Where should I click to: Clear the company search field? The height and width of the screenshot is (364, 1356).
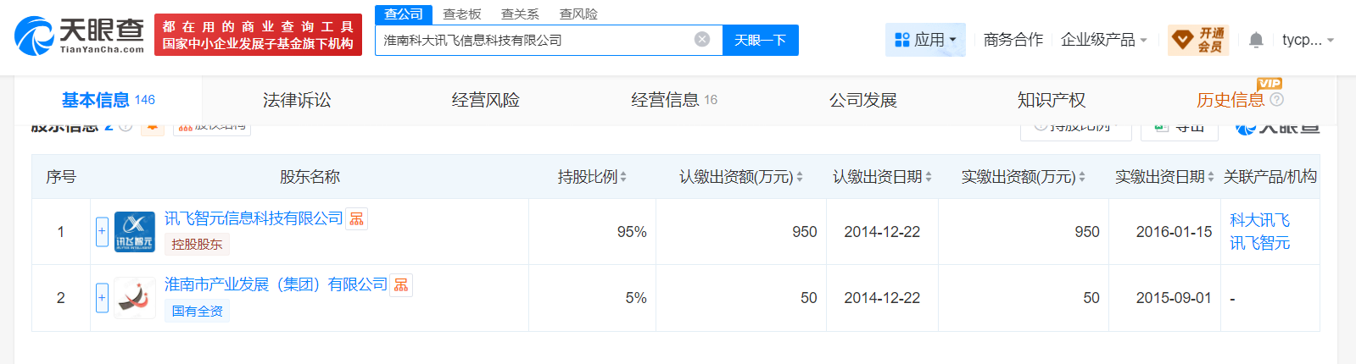coord(702,40)
